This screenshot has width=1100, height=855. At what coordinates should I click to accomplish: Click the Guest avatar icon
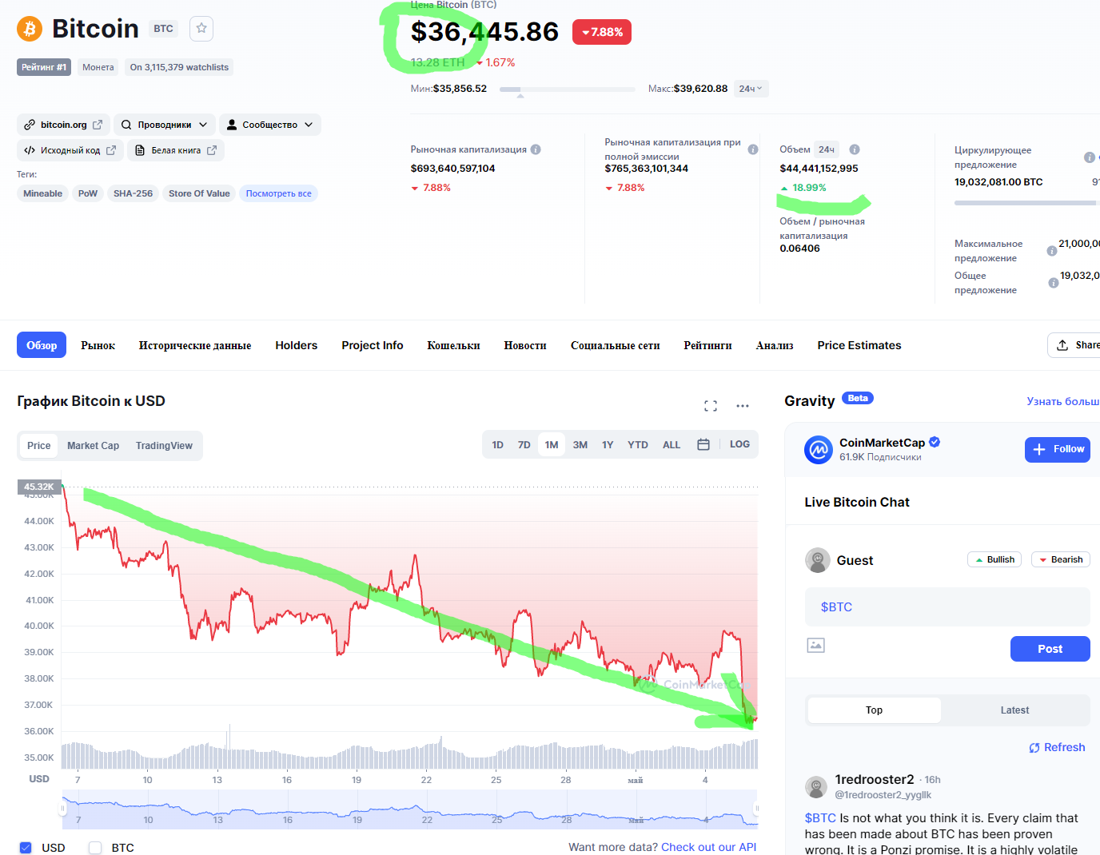818,560
